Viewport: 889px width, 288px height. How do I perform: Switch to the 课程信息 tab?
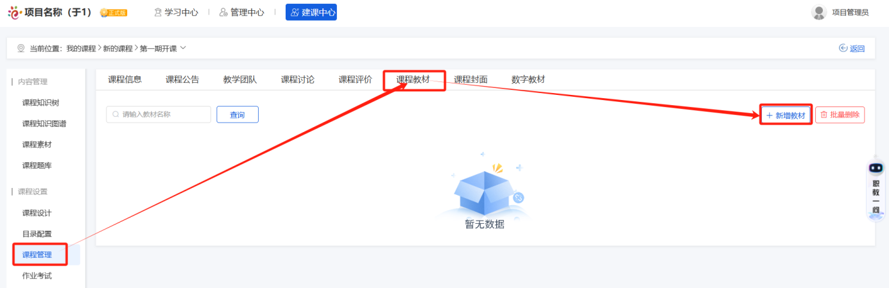click(125, 80)
